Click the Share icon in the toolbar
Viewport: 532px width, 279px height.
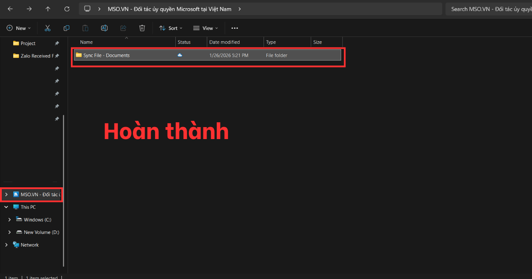tap(123, 28)
